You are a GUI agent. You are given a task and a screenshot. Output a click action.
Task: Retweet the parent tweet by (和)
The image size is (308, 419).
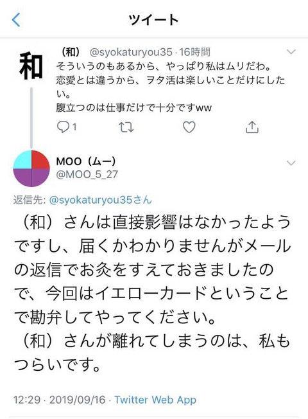pos(126,127)
